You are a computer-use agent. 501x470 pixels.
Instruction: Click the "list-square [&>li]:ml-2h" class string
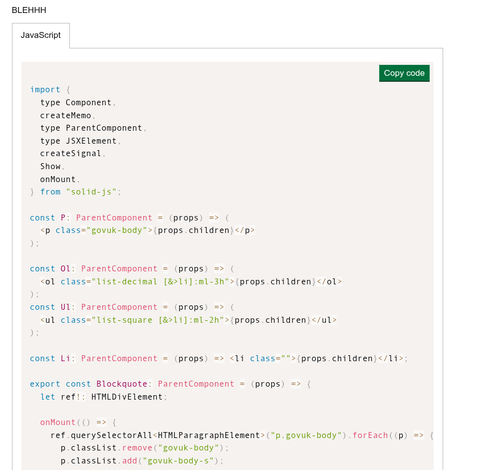[158, 320]
